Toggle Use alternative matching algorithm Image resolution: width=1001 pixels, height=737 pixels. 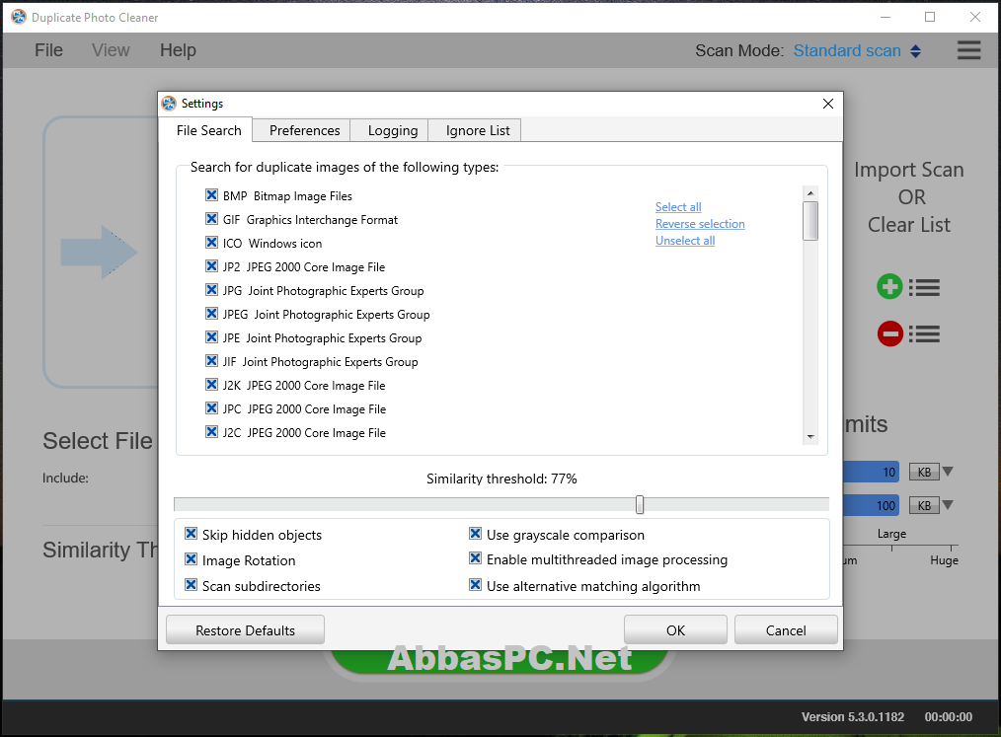[475, 584]
